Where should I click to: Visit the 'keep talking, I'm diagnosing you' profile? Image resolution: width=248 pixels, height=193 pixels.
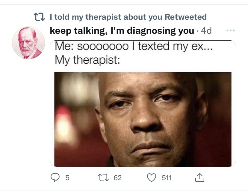click(x=122, y=30)
